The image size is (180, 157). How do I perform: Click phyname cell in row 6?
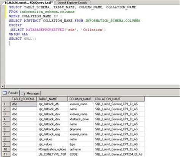point(81,129)
